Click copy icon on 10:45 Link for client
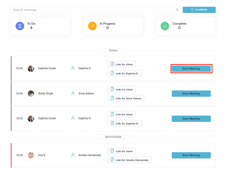 pos(112,64)
